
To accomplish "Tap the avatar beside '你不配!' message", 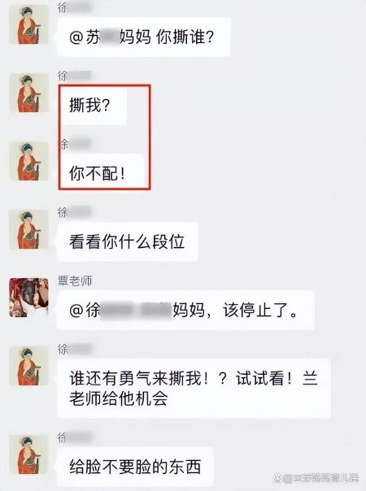I will coord(28,161).
